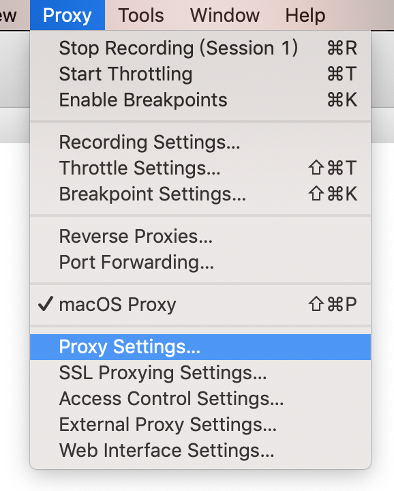Open Recording Settings dialog
This screenshot has width=394, height=491.
pyautogui.click(x=200, y=142)
